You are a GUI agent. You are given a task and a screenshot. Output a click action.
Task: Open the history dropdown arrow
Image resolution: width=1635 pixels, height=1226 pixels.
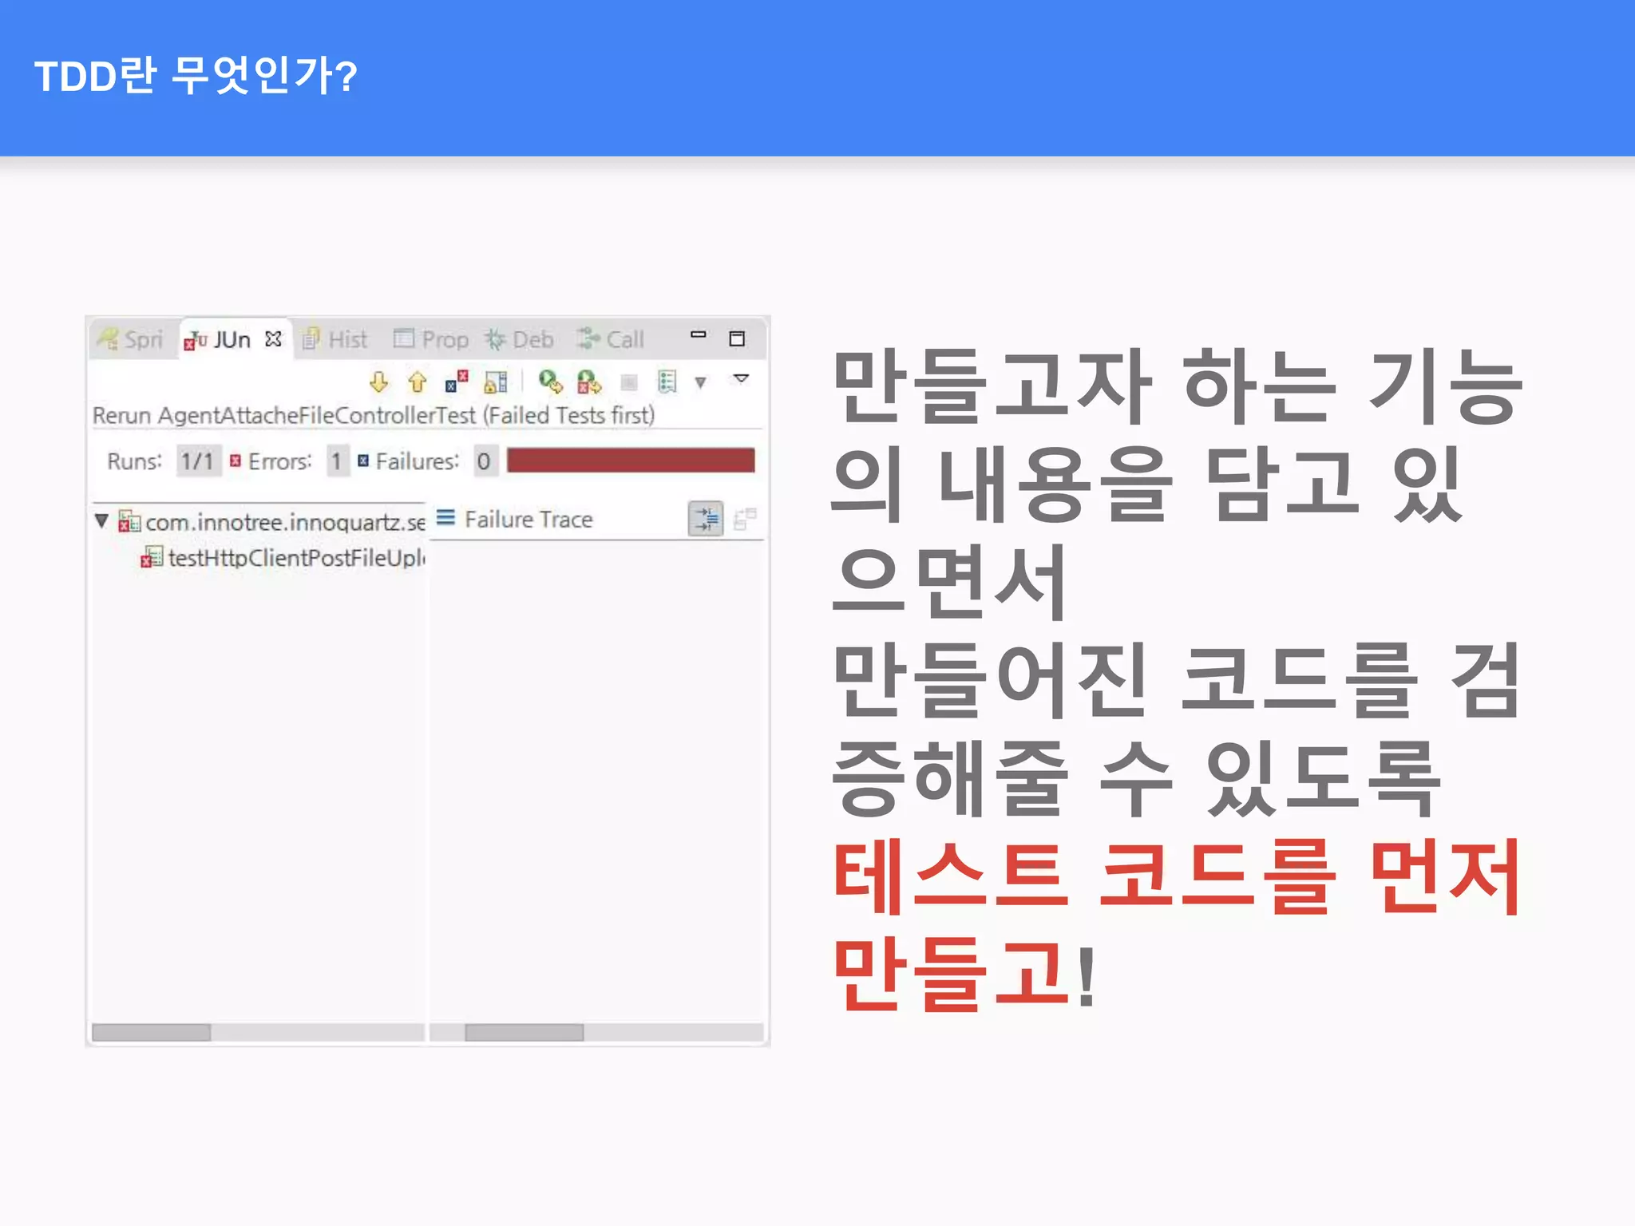(x=700, y=383)
